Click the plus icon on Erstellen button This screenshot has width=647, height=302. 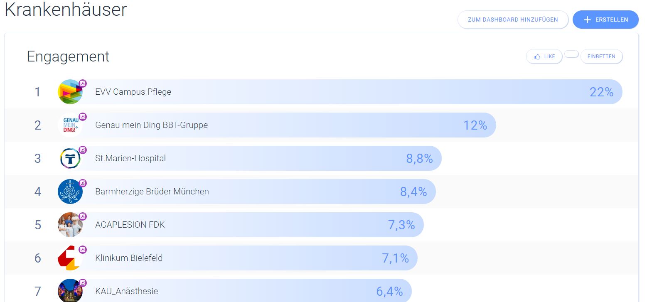click(587, 20)
